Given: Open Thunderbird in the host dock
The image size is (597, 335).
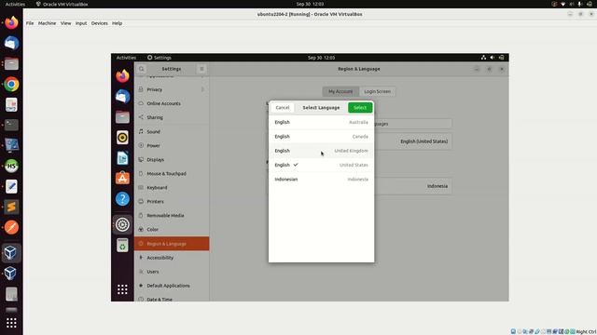Looking at the screenshot, I should click(x=11, y=44).
